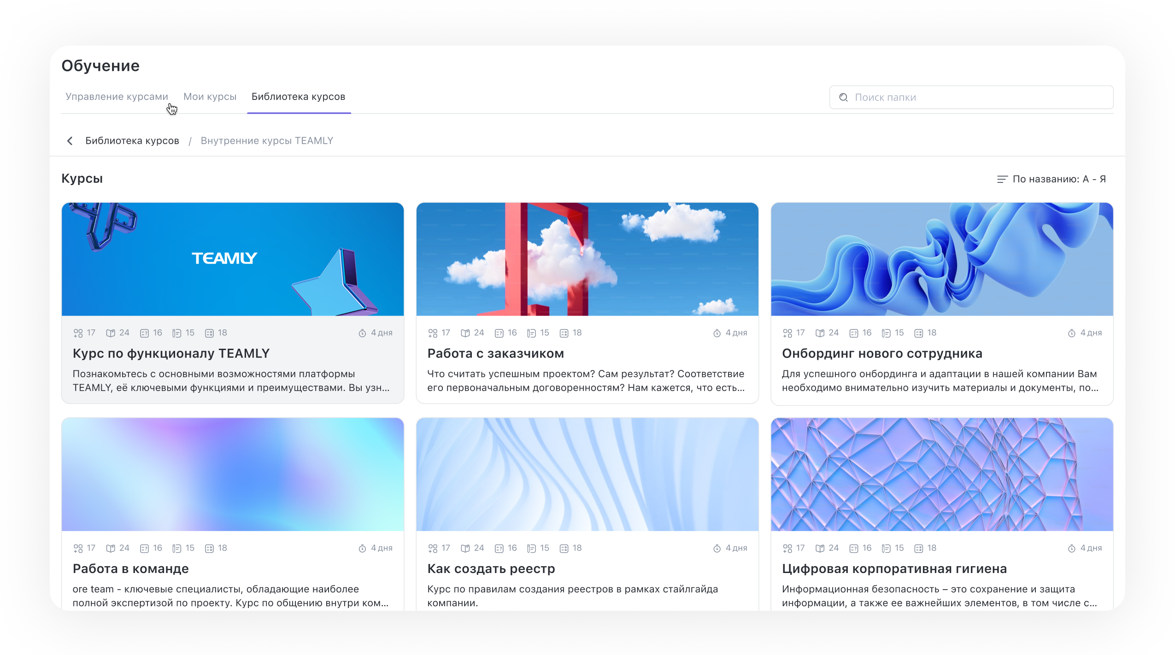Open the course Курс по функционалу TEAMLY
1175x655 pixels.
pyautogui.click(x=171, y=353)
